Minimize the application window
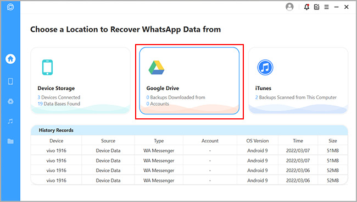Image resolution: width=357 pixels, height=202 pixels. [336, 7]
